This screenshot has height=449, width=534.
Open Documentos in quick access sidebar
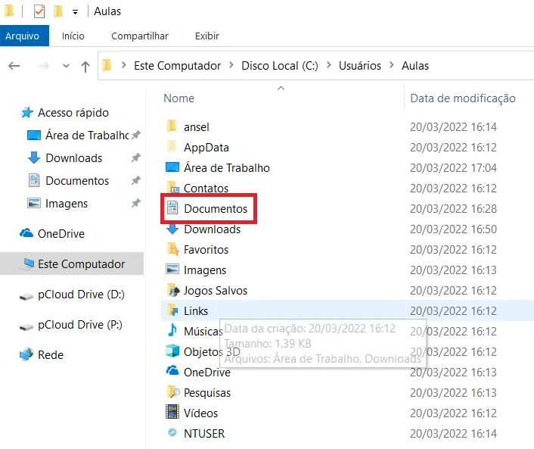77,181
